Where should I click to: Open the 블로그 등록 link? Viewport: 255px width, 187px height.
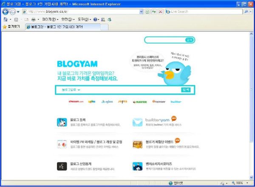pyautogui.click(x=78, y=120)
